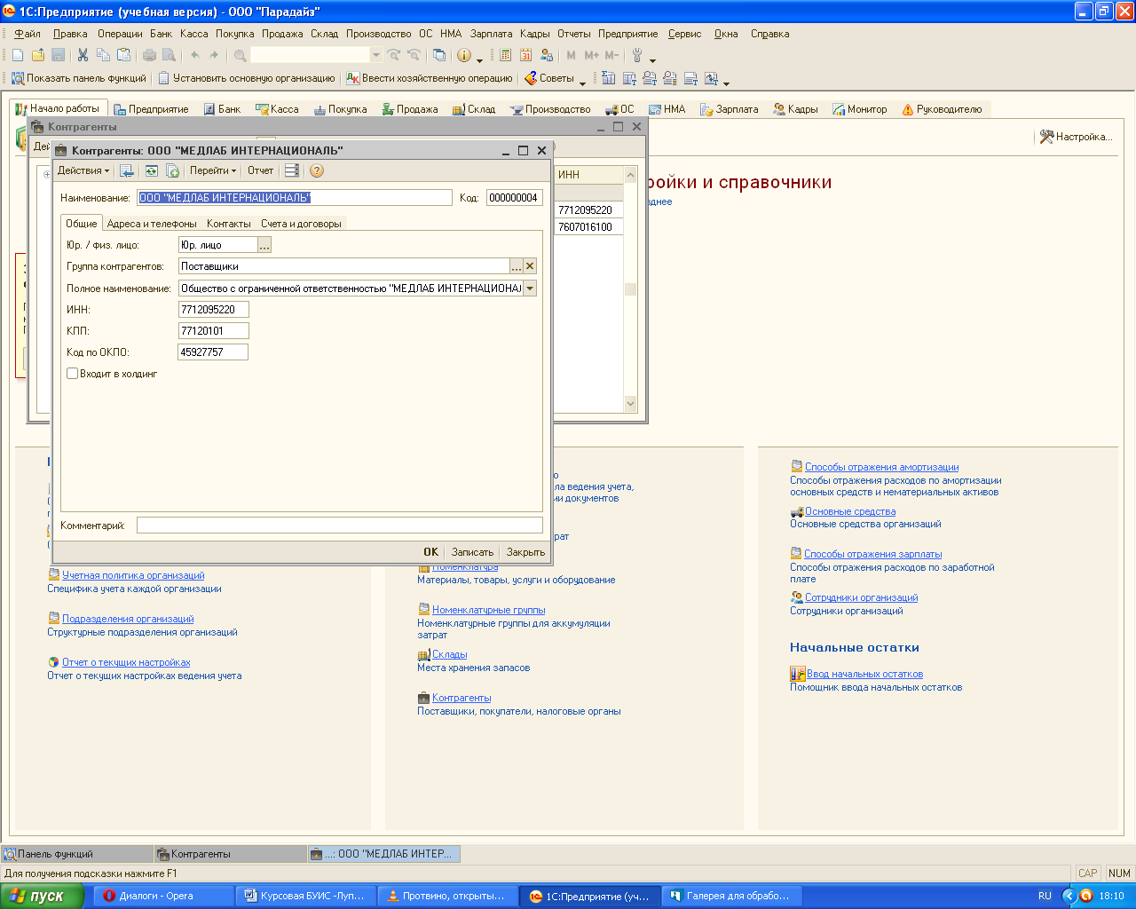The height and width of the screenshot is (909, 1136).
Task: Click the calculator icon in the main toolbar
Action: 505,55
